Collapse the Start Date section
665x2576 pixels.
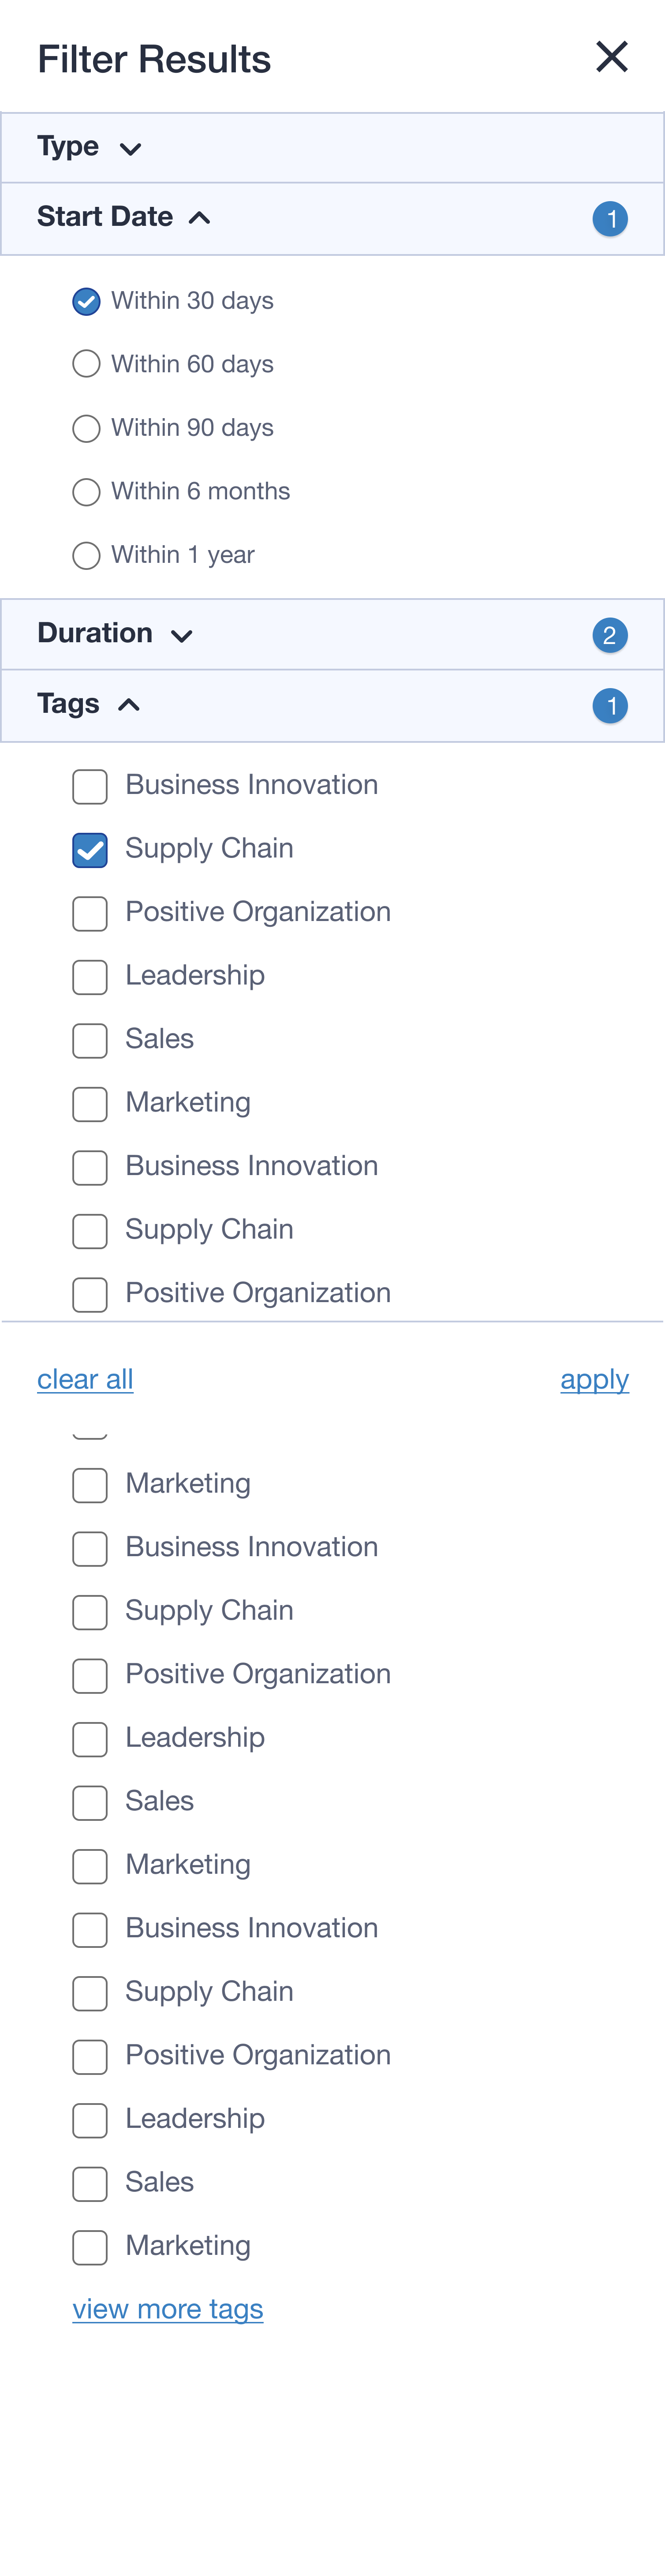click(x=332, y=218)
